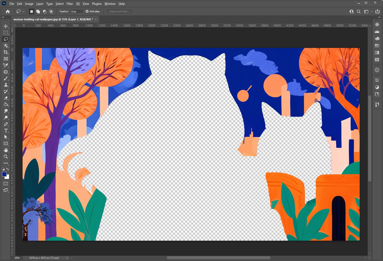
Task: Reset to default foreground and background colors
Action: pyautogui.click(x=3, y=169)
